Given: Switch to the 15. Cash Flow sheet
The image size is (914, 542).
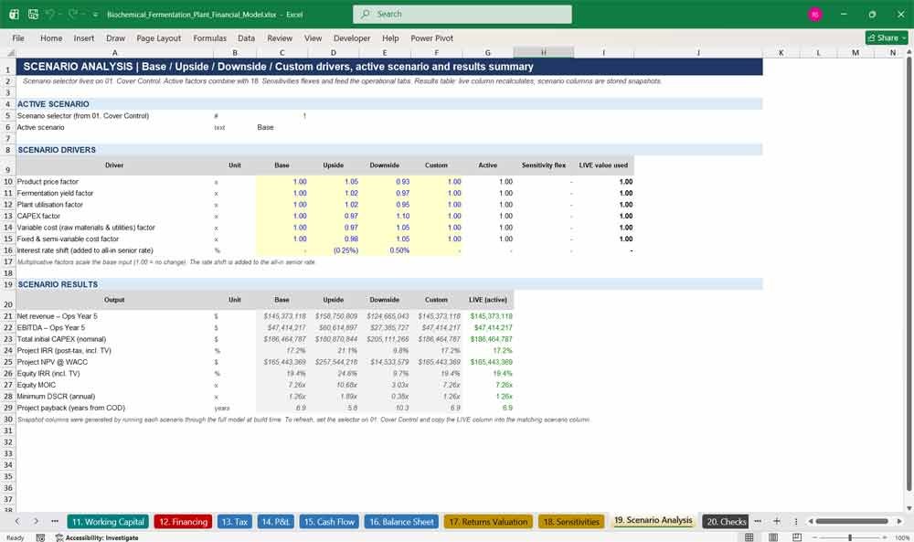Looking at the screenshot, I should [329, 522].
